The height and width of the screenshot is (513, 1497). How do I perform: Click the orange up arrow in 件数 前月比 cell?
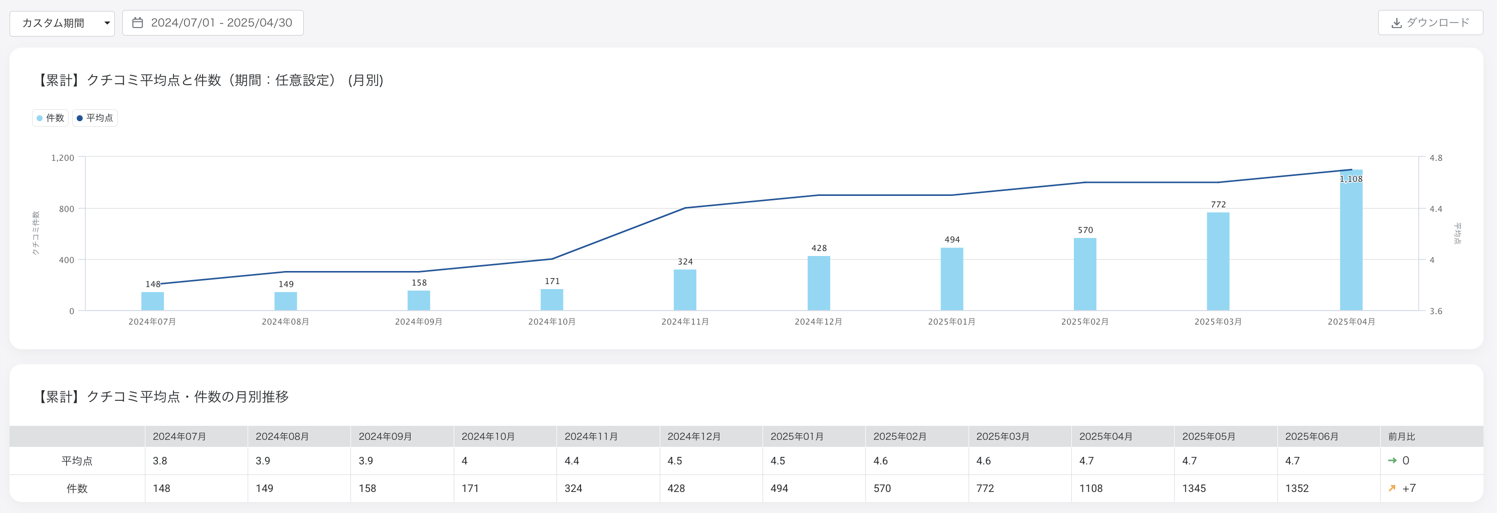[x=1392, y=488]
